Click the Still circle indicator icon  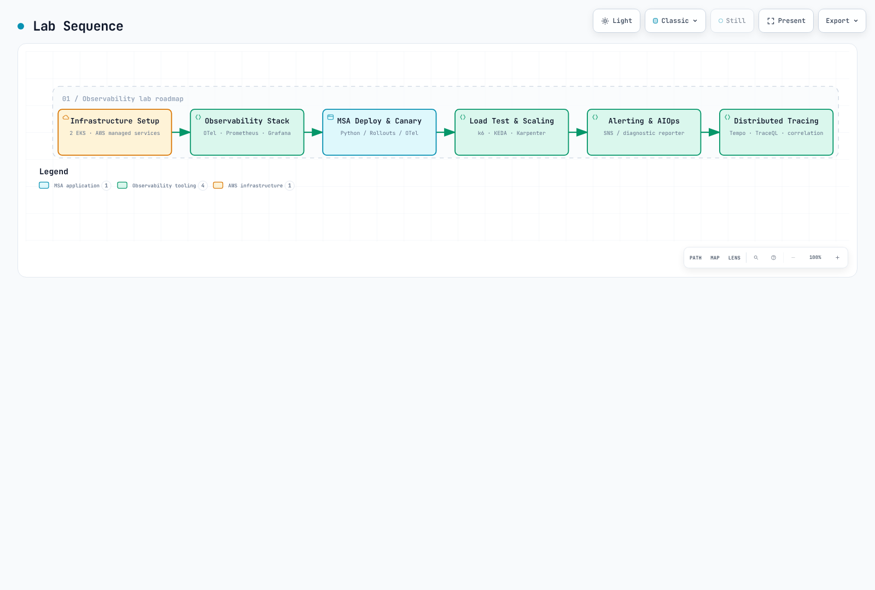point(721,21)
